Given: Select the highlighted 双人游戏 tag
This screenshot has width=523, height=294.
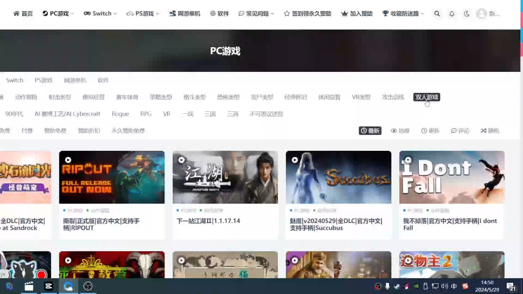Looking at the screenshot, I should point(427,97).
